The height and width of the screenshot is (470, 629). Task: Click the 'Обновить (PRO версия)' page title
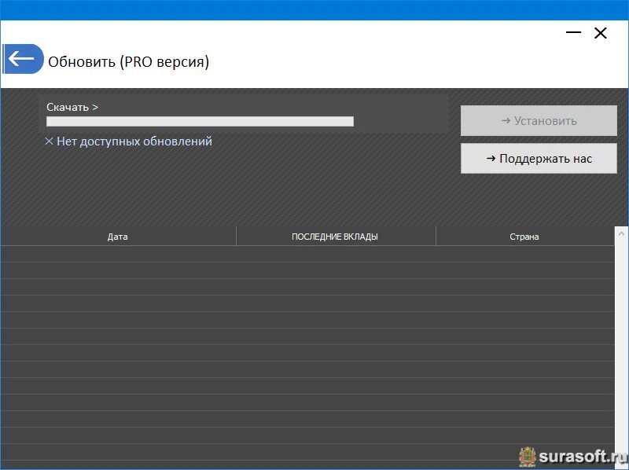click(x=129, y=61)
